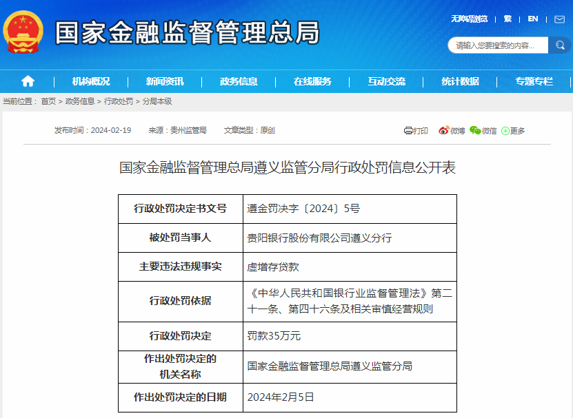Click the home icon in the navigation bar
The image size is (573, 418).
[x=27, y=81]
